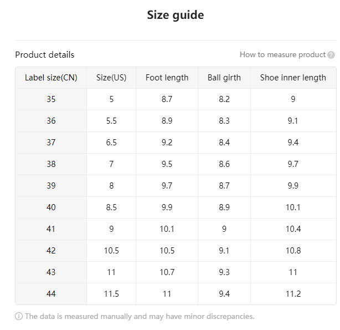Select CN label size 41 cell

tap(51, 229)
